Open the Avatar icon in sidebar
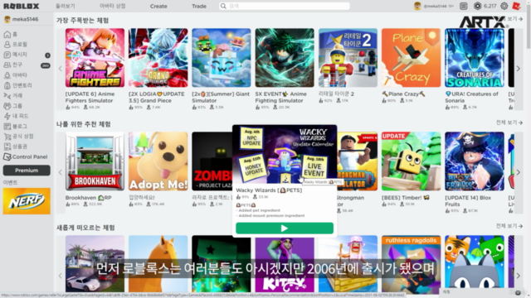The height and width of the screenshot is (298, 531). pyautogui.click(x=7, y=75)
